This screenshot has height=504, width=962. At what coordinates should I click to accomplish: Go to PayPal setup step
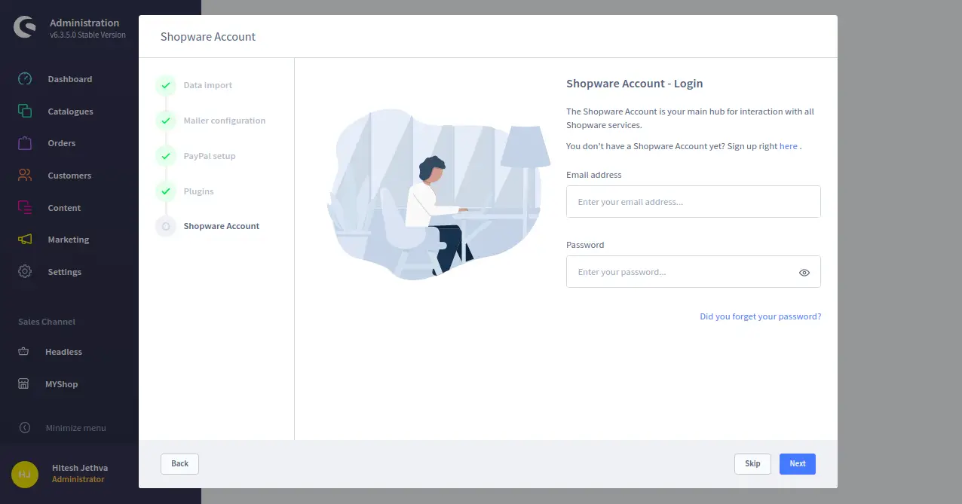point(210,156)
